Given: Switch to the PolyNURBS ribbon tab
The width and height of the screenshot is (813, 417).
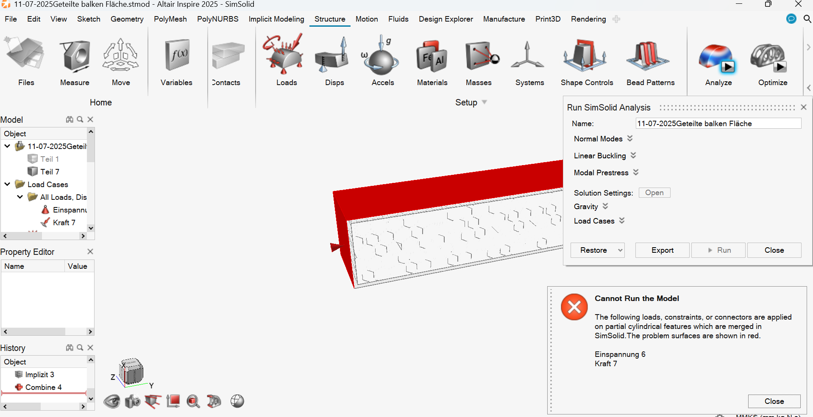Looking at the screenshot, I should pos(218,19).
